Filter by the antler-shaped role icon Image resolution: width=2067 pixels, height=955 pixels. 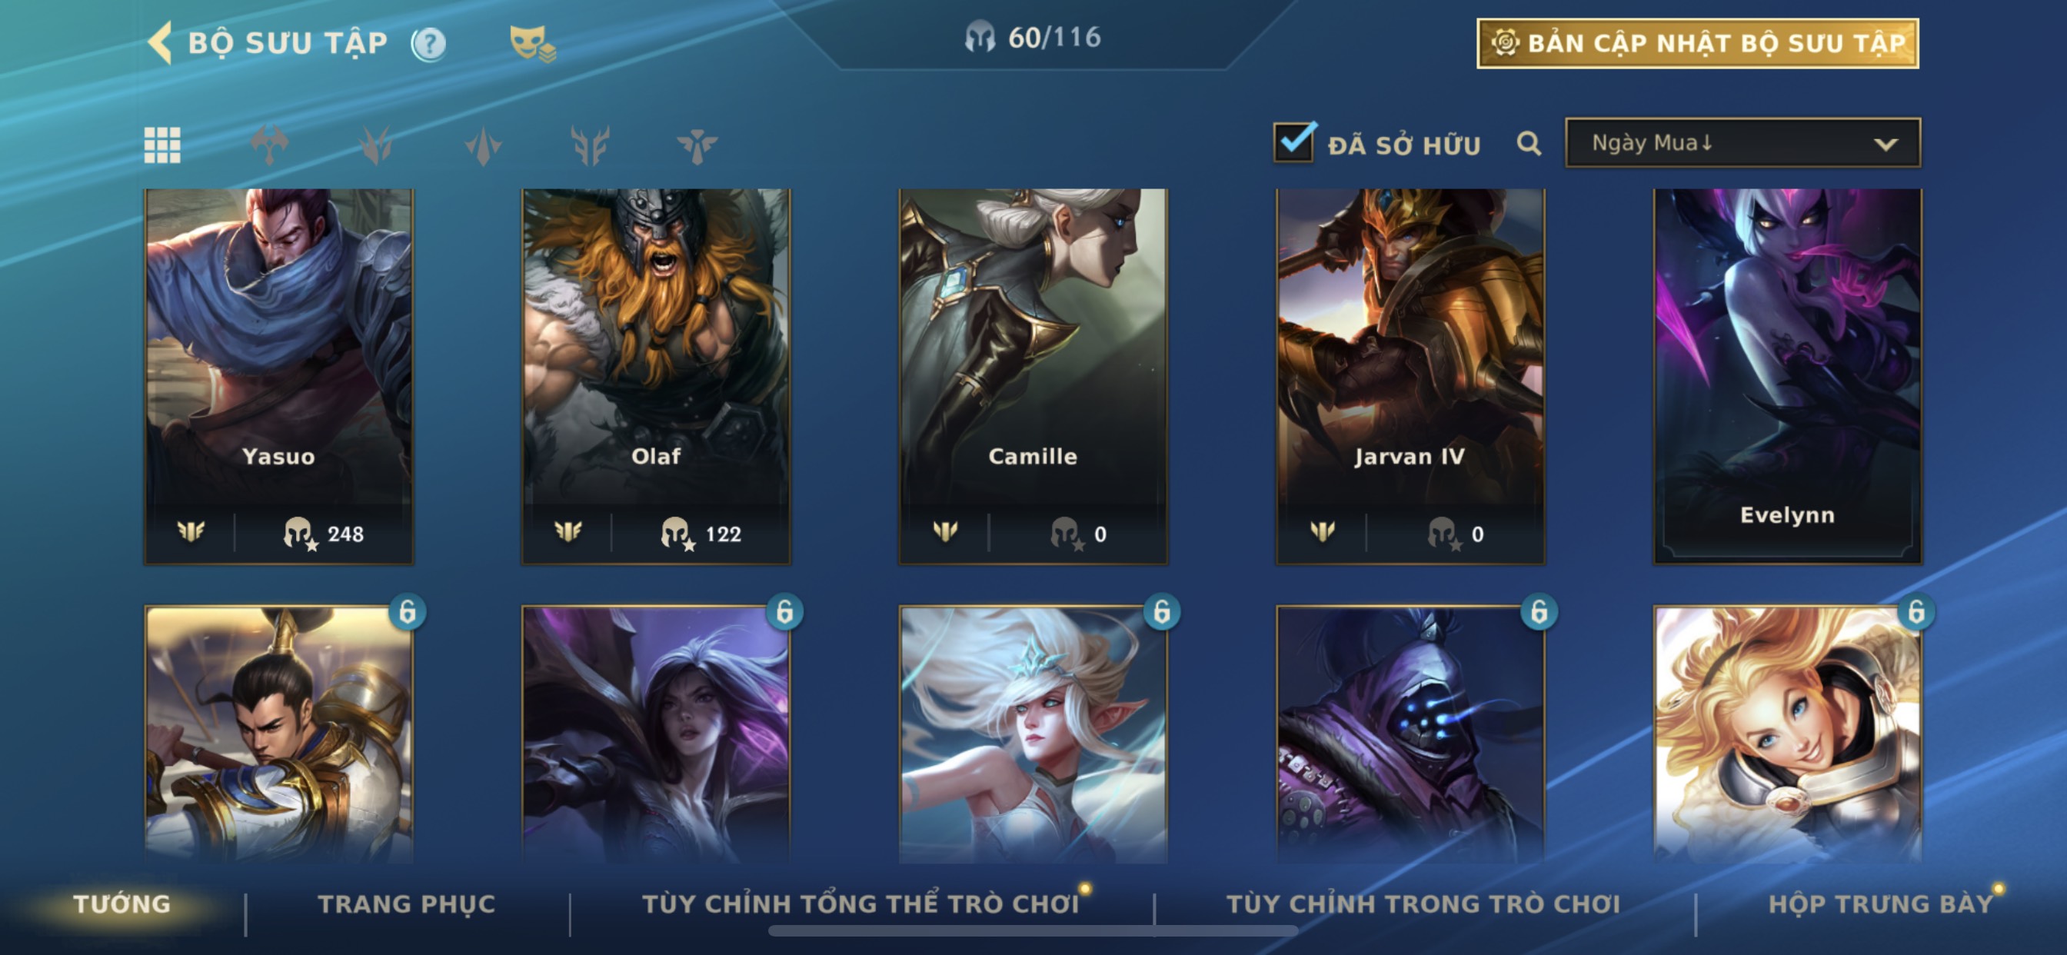[590, 145]
